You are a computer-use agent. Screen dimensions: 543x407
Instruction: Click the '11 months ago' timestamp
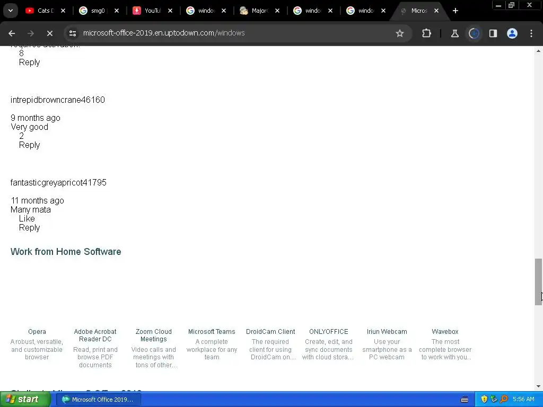pos(37,200)
